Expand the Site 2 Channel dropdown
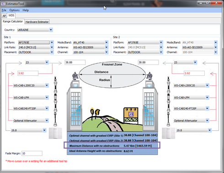The image size is (224, 173). pos(216,52)
